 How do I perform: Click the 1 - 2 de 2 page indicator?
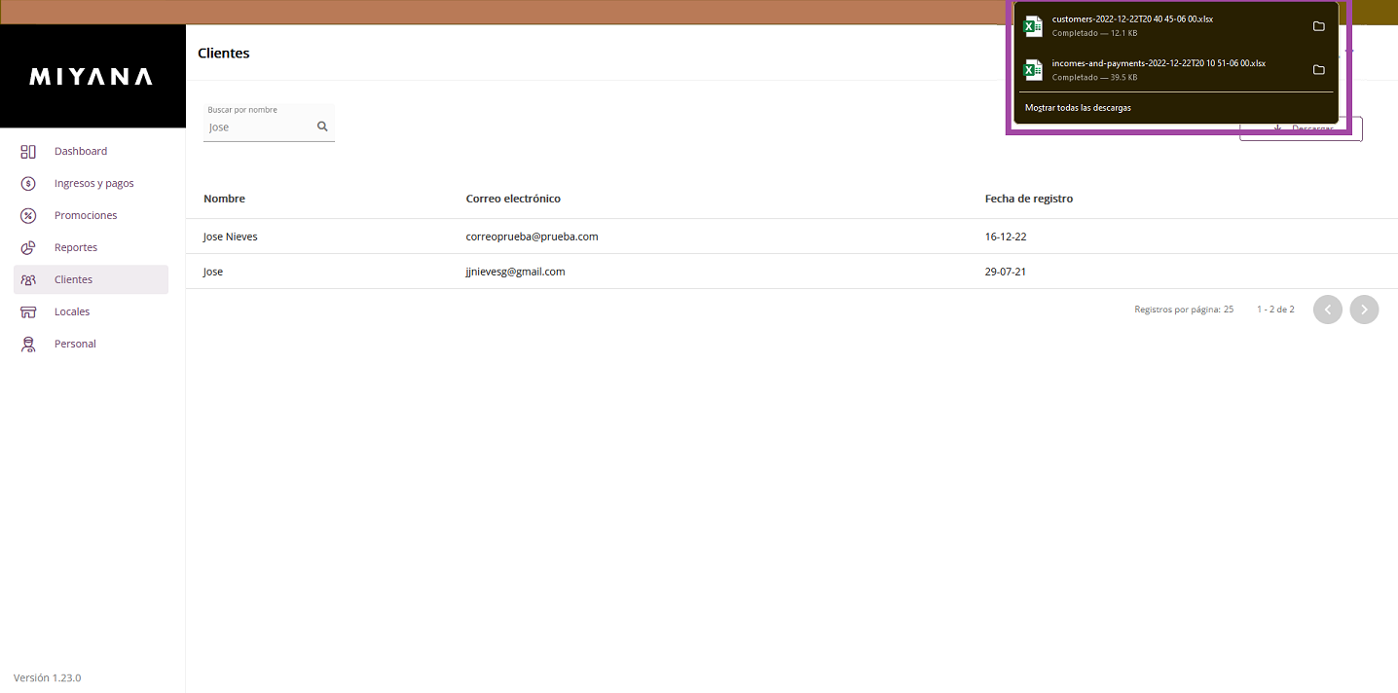1275,310
